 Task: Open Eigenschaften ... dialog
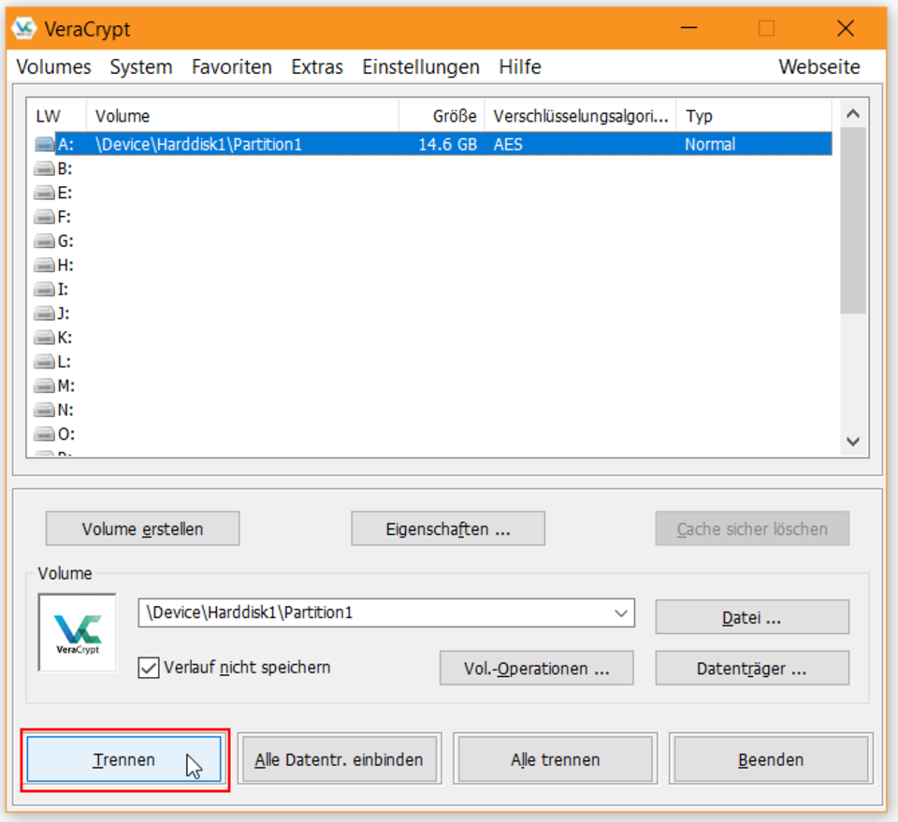point(448,528)
